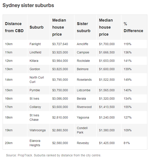Image resolution: width=150 pixels, height=159 pixels.
Task: Click the St Ives Chase cell
Action: [x=34, y=117]
